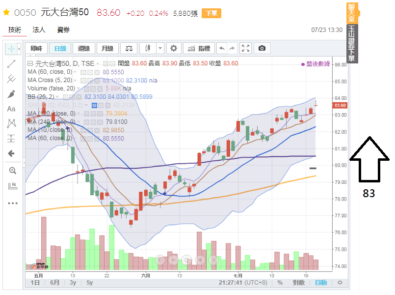Open the settings gear in the bottom bar
Screen dimensions: 395x295
[340, 282]
